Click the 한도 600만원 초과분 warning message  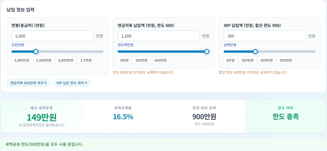click(143, 72)
